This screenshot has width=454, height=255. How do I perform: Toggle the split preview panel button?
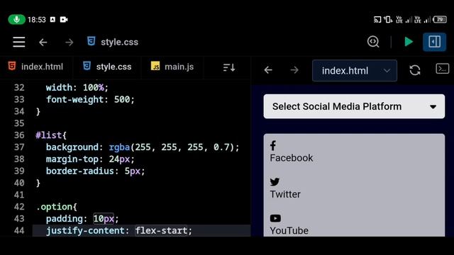pyautogui.click(x=434, y=42)
